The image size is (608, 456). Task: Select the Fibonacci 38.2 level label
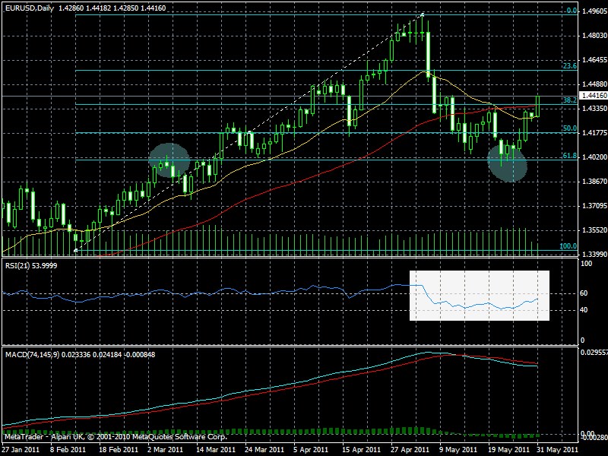tap(569, 100)
